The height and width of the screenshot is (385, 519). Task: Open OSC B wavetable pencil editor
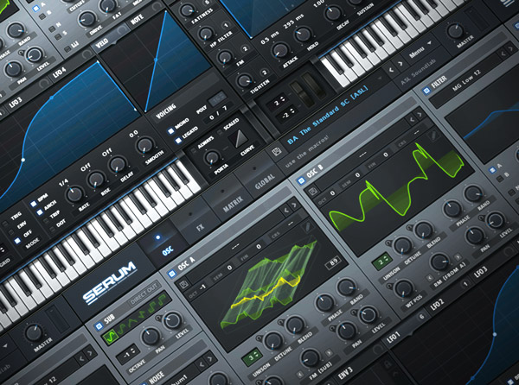[433, 136]
